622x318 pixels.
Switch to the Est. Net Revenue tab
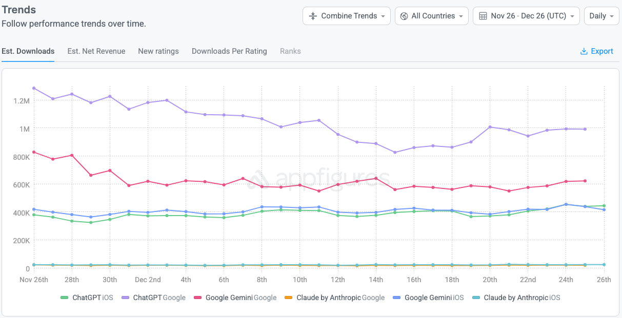click(96, 51)
